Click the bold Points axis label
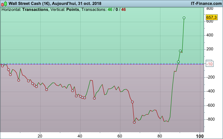The height and width of the screenshot is (139, 223). (x=73, y=10)
